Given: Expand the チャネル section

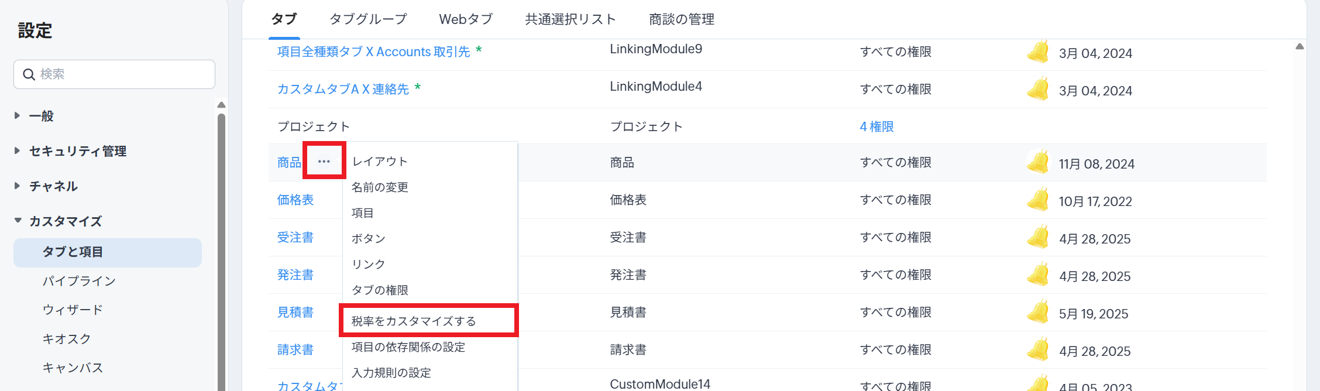Looking at the screenshot, I should [18, 186].
